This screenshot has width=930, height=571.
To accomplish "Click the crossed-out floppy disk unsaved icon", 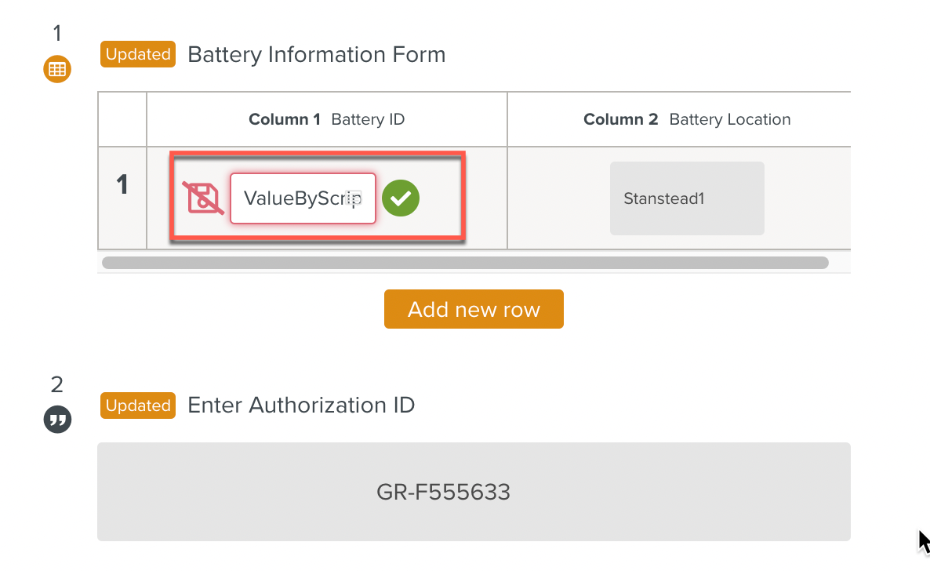I will 203,198.
